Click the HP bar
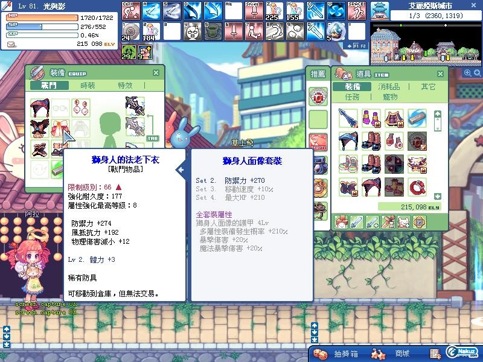This screenshot has width=483, height=362. pyautogui.click(x=42, y=17)
